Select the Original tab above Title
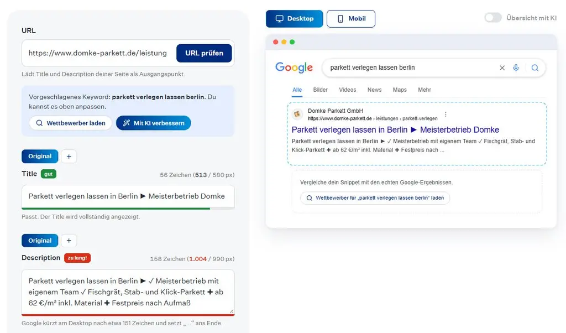 click(40, 157)
